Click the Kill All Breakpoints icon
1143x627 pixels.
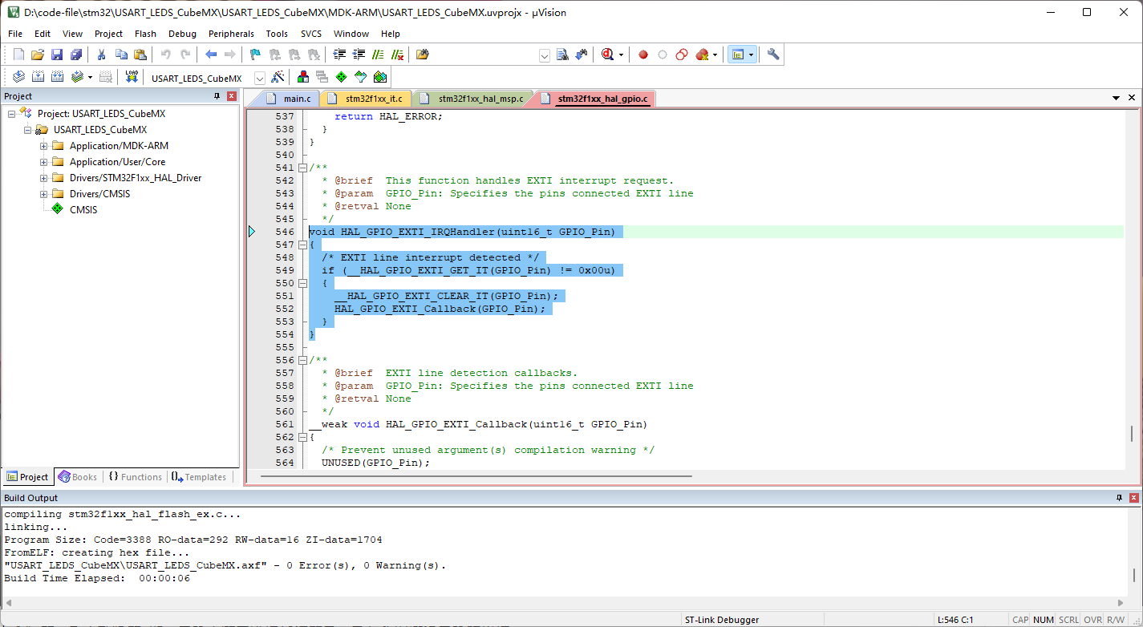click(x=703, y=55)
